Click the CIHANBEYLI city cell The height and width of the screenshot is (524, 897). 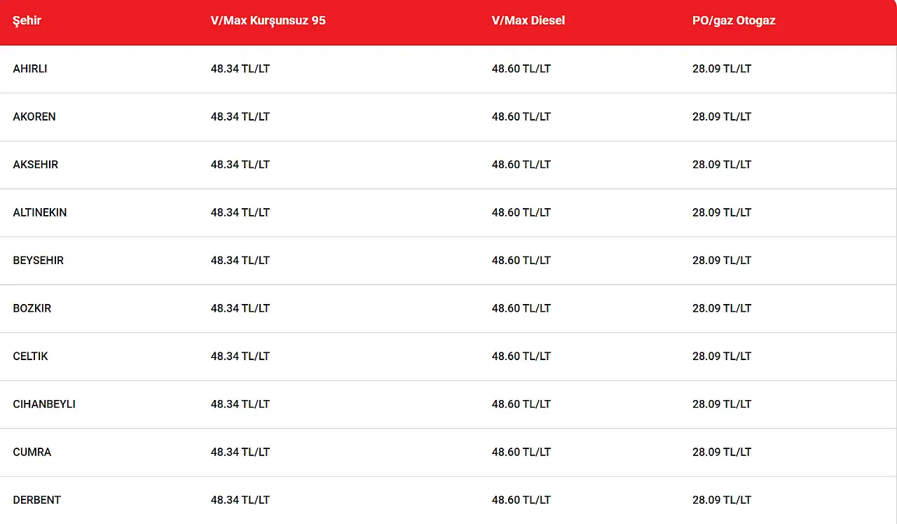44,404
